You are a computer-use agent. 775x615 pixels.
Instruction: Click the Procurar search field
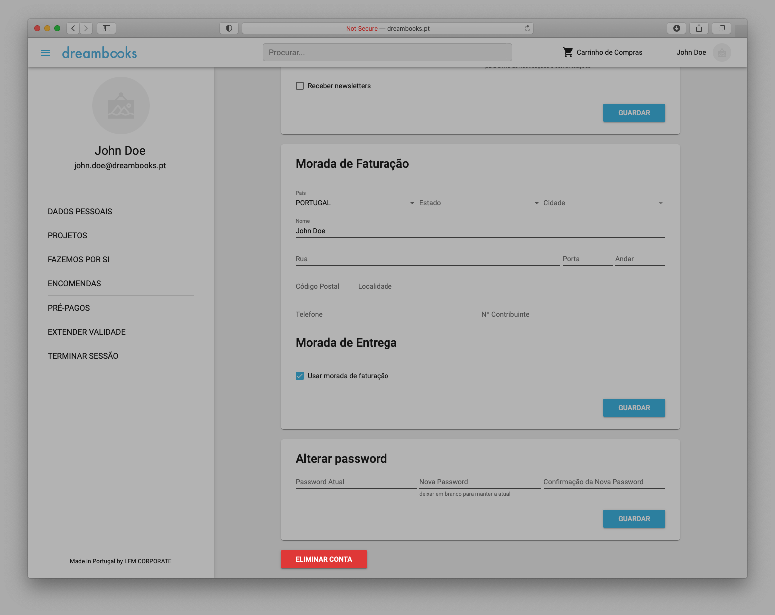(x=387, y=52)
